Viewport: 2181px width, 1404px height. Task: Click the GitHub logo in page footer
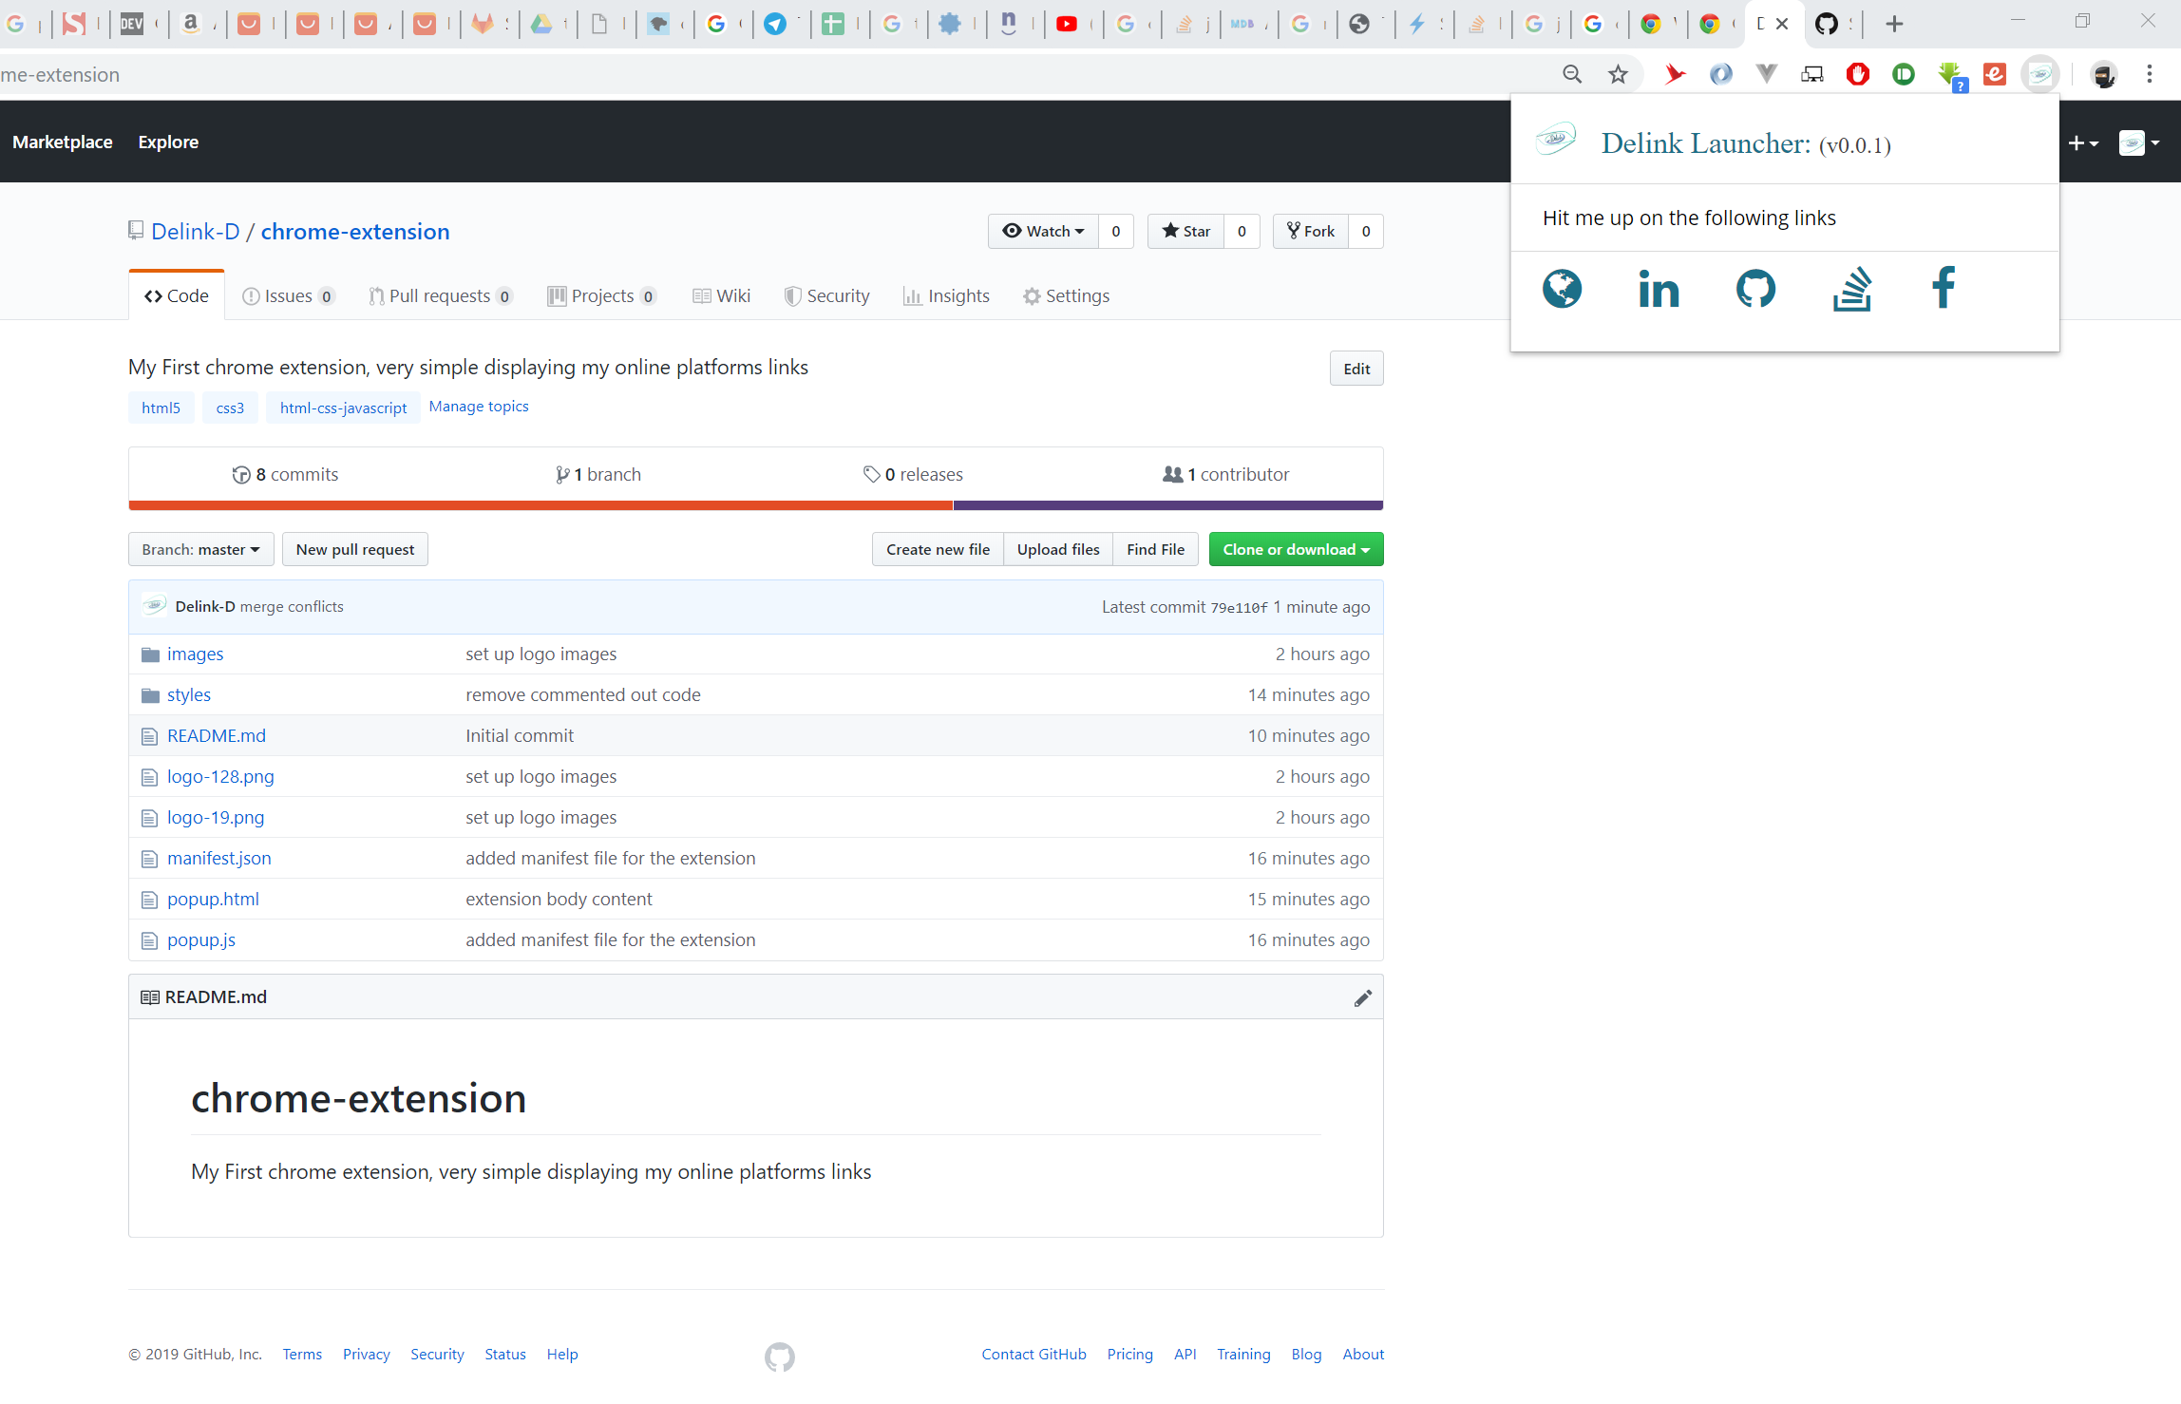(x=779, y=1357)
